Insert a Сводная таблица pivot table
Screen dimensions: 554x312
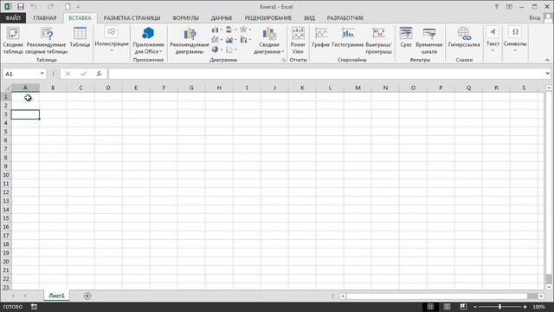(13, 41)
